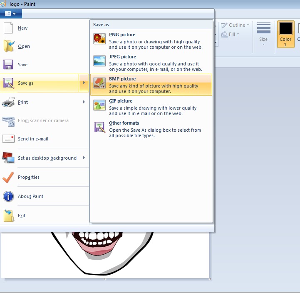Viewport: 300px width, 293px height.
Task: Click the Paint app icon in title bar
Action: [x=3, y=4]
